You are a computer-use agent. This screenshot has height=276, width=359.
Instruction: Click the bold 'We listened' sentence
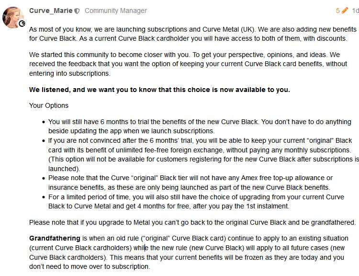coord(159,90)
